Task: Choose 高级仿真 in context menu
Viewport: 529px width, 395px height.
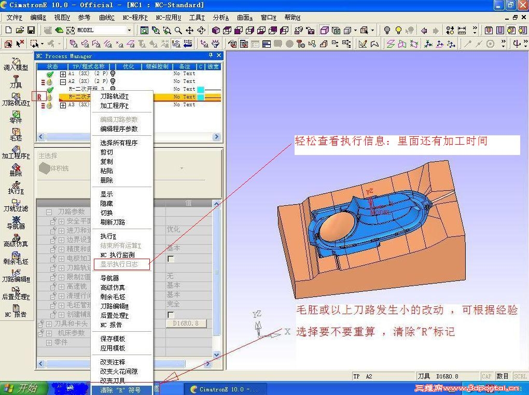Action: [113, 287]
